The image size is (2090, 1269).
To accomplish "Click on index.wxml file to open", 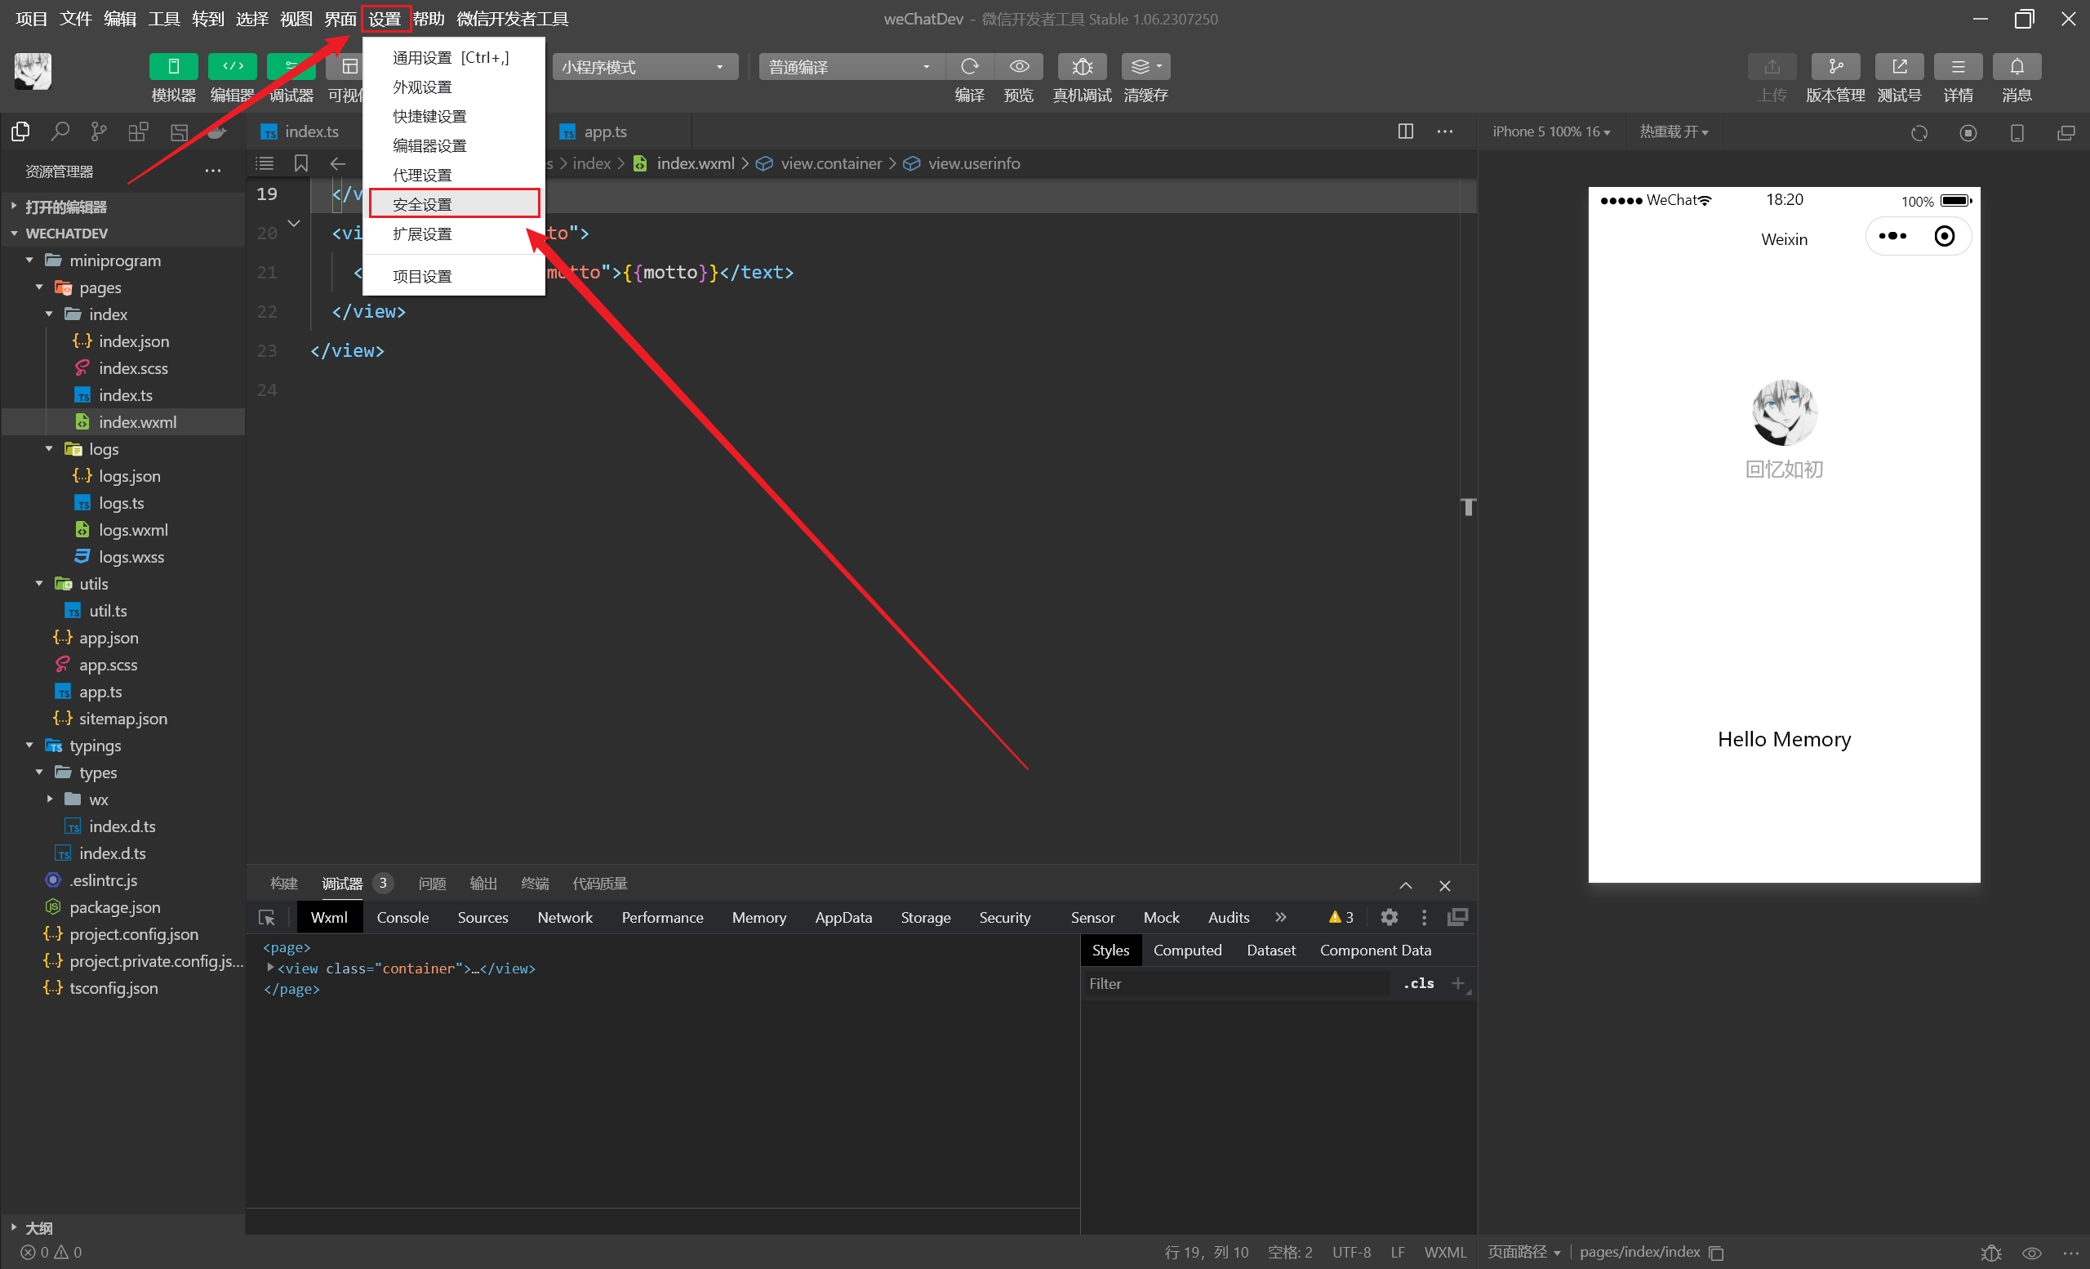I will (x=137, y=421).
